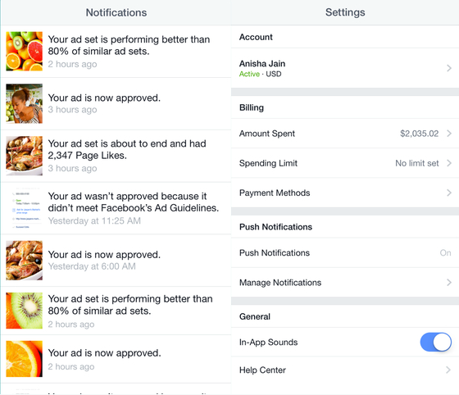The height and width of the screenshot is (395, 459).
Task: Open the Help Center chevron
Action: [x=448, y=370]
